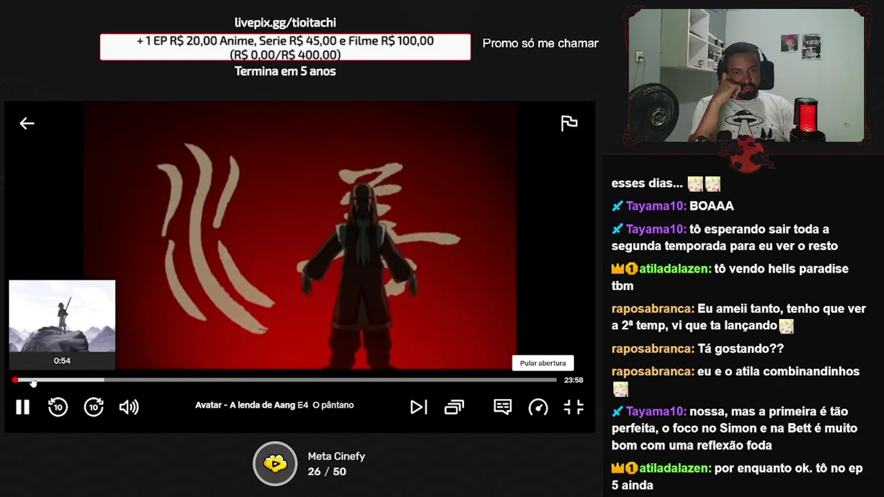884x497 pixels.
Task: Pause the video with the pause button
Action: 23,407
